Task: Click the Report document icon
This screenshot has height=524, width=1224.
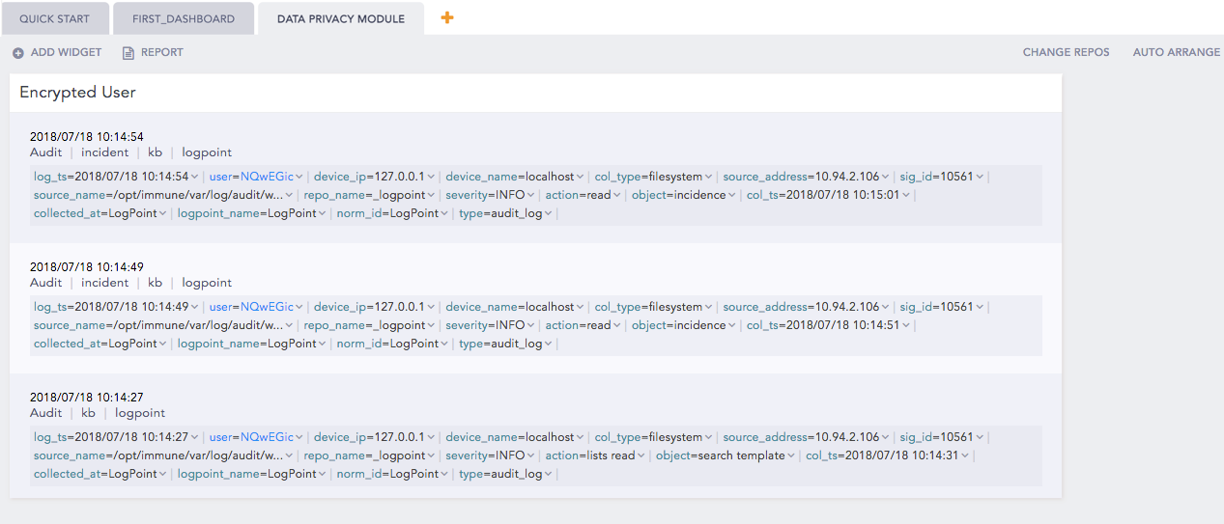Action: click(x=128, y=53)
